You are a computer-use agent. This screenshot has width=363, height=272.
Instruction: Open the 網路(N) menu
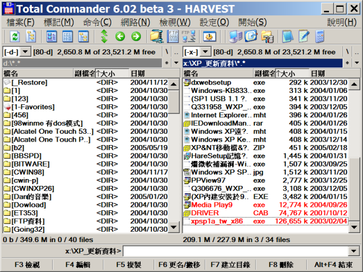tap(136, 23)
